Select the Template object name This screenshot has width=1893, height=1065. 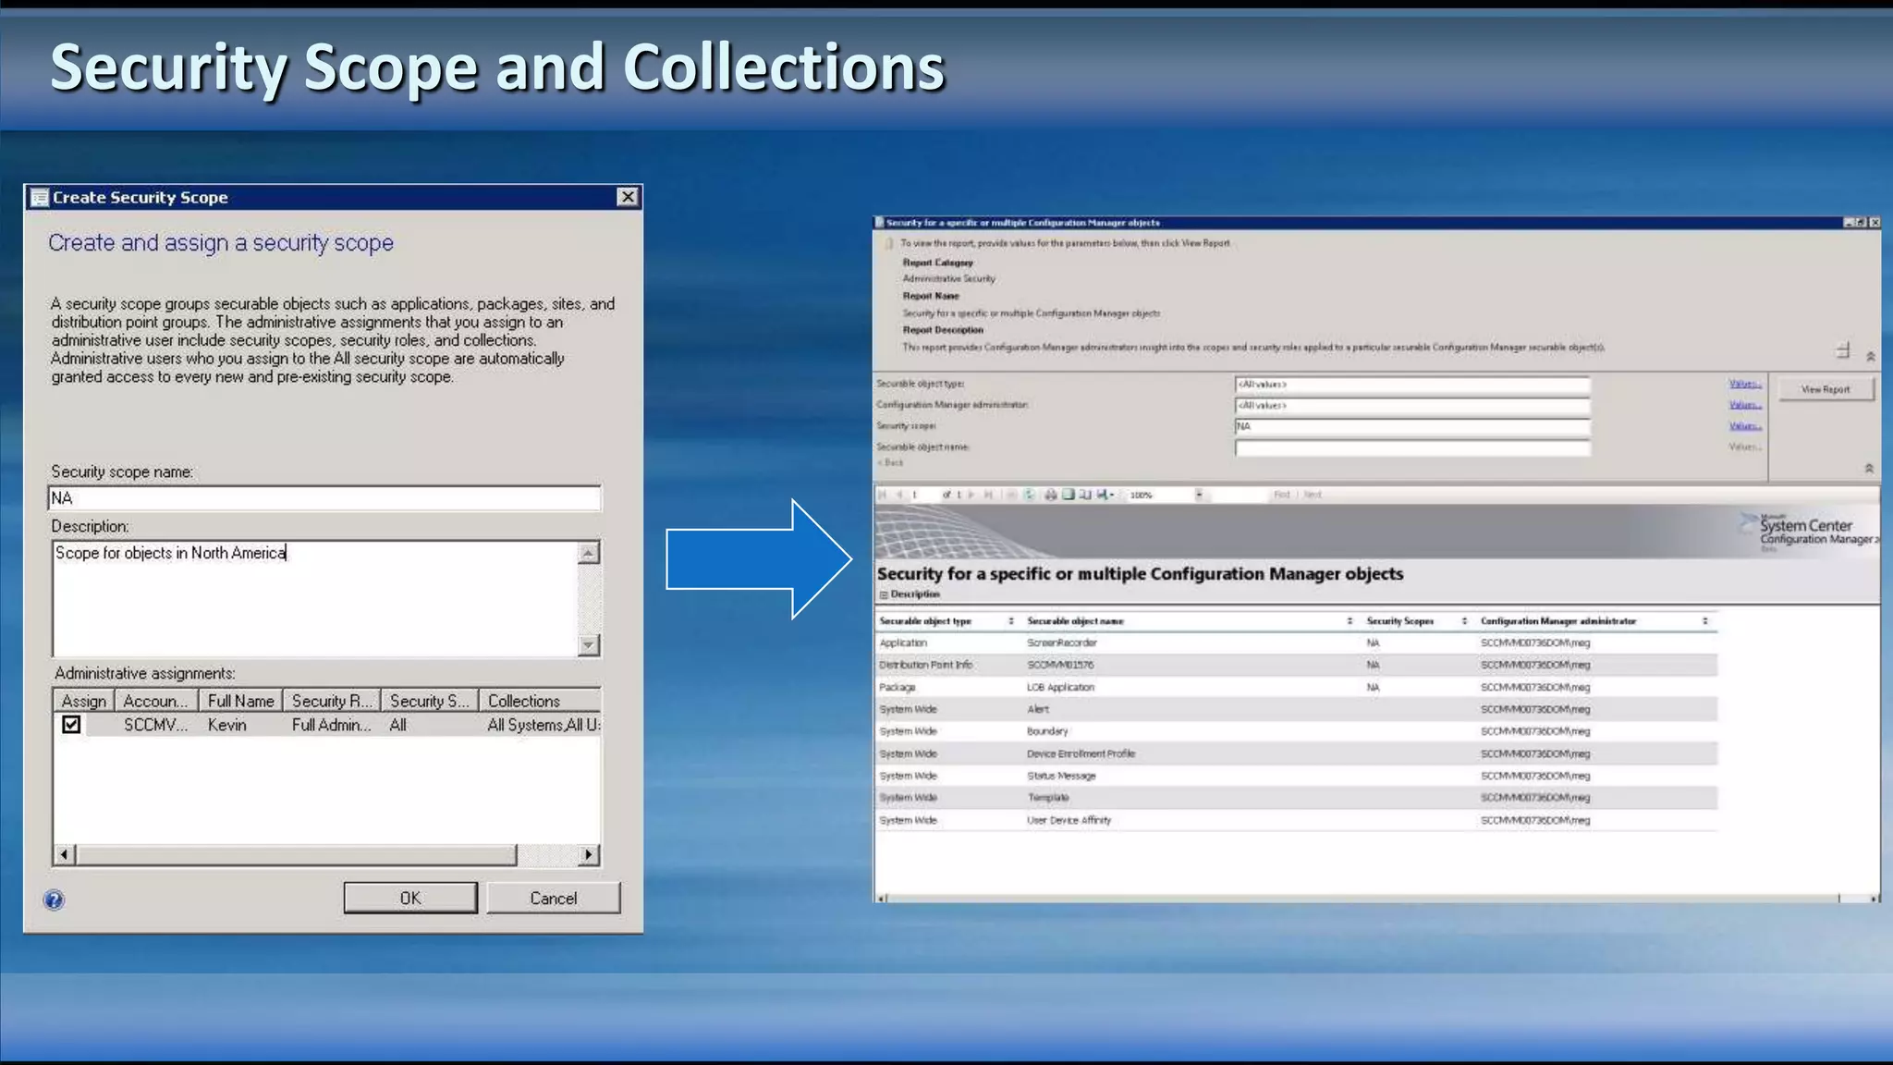[1048, 797]
